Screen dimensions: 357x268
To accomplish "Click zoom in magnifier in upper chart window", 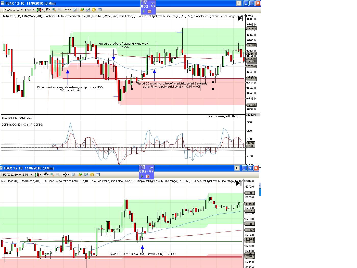I will (x=54, y=10).
